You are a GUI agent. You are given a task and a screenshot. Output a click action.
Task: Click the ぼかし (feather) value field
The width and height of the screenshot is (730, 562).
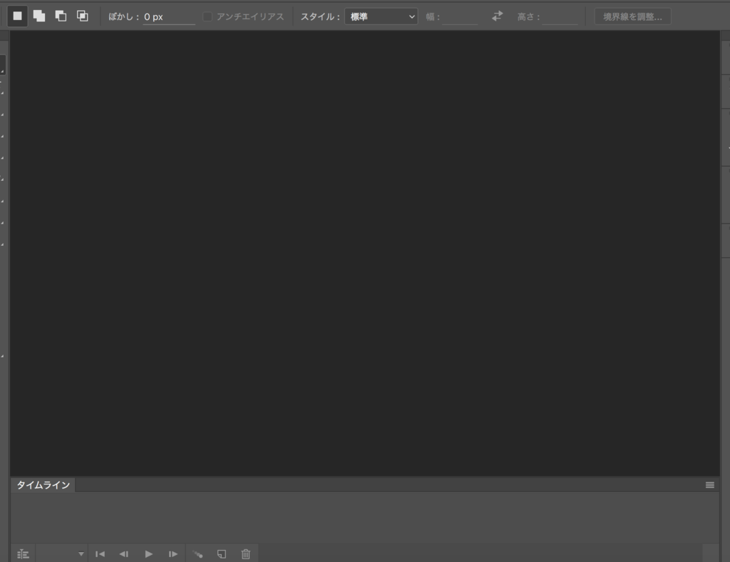168,17
